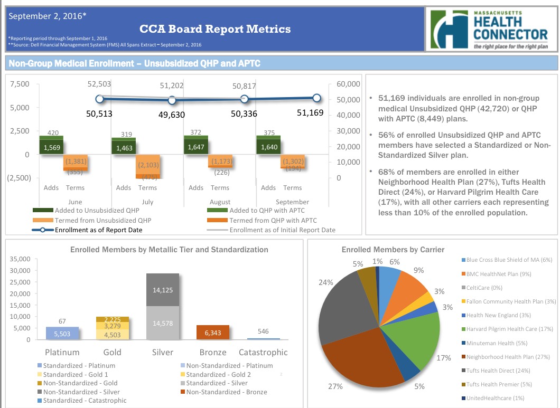Click the Gold 1 4,503 bar segment
560x408 pixels.
[112, 335]
